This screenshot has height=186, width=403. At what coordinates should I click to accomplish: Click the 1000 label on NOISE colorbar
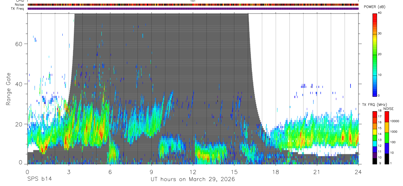point(394,132)
